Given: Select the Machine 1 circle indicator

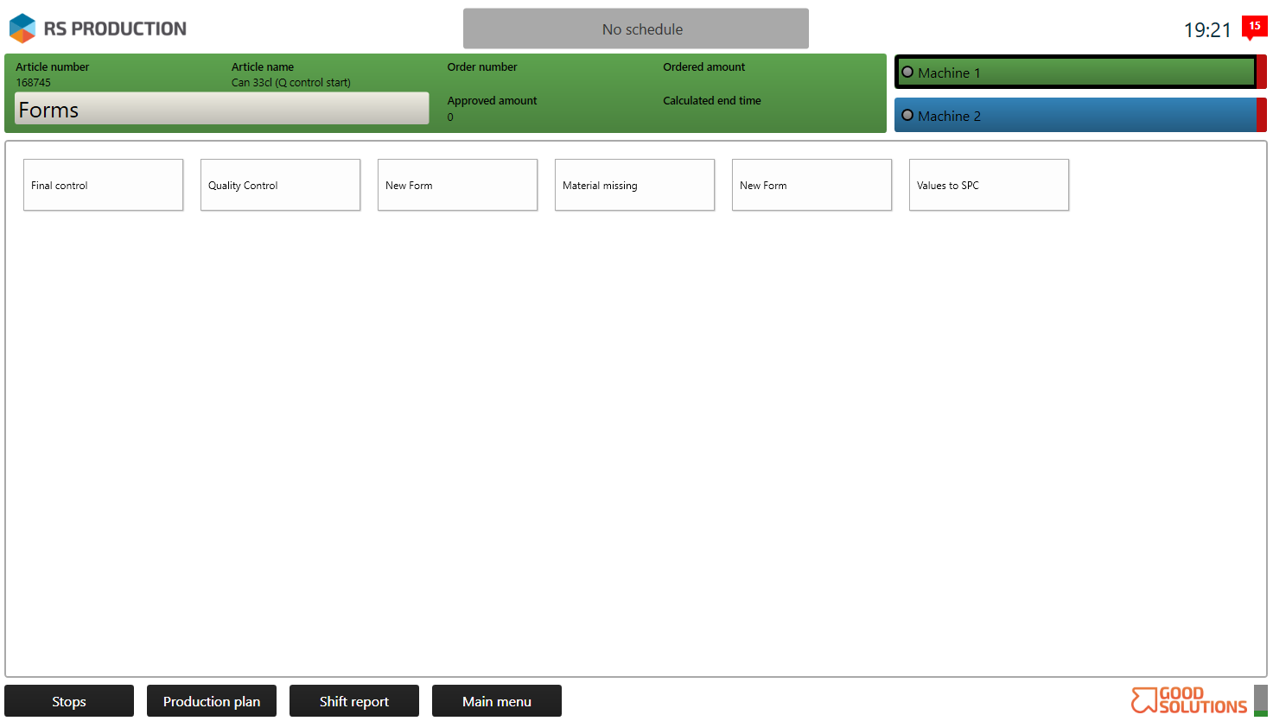Looking at the screenshot, I should pyautogui.click(x=907, y=73).
